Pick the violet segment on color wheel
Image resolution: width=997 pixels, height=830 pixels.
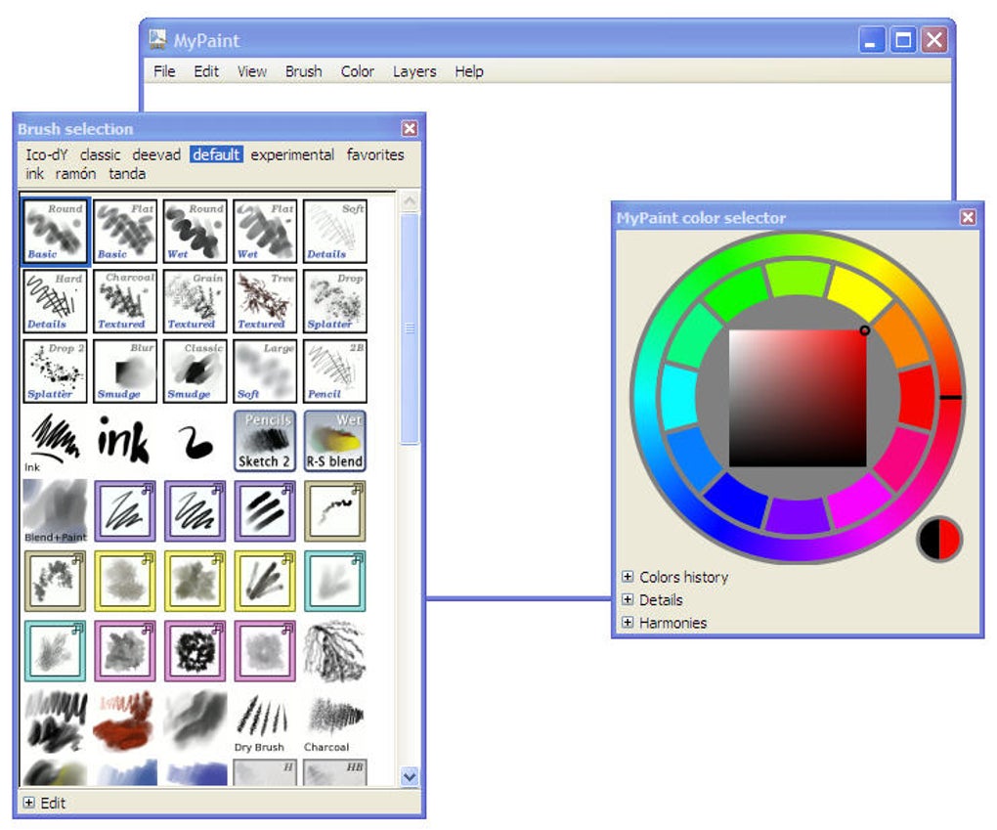pyautogui.click(x=798, y=515)
